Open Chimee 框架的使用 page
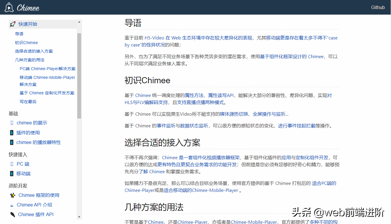The width and height of the screenshot is (391, 224). (39, 195)
